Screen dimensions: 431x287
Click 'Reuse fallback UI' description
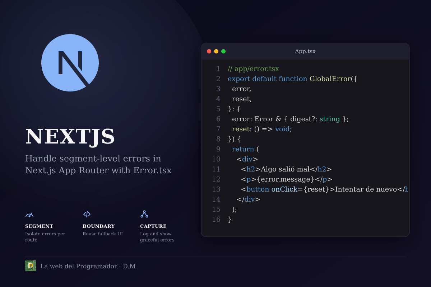[x=103, y=234]
